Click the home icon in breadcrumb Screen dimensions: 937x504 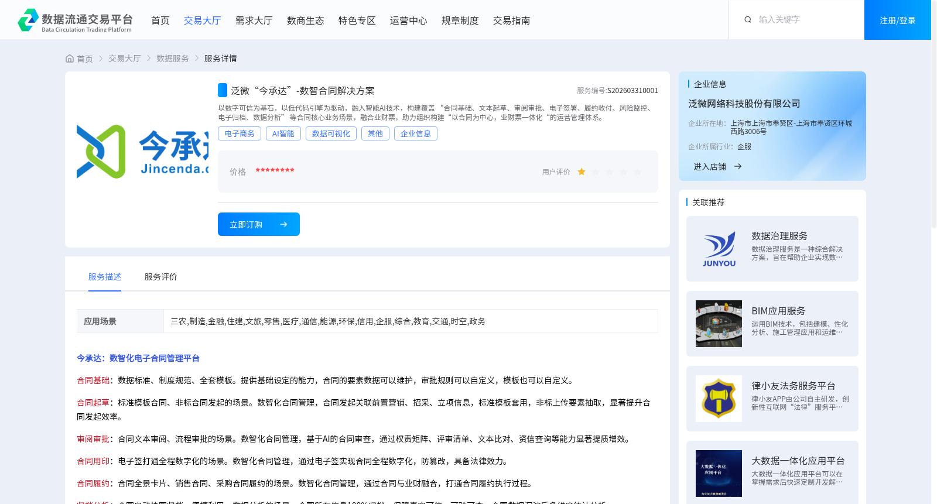pyautogui.click(x=70, y=59)
